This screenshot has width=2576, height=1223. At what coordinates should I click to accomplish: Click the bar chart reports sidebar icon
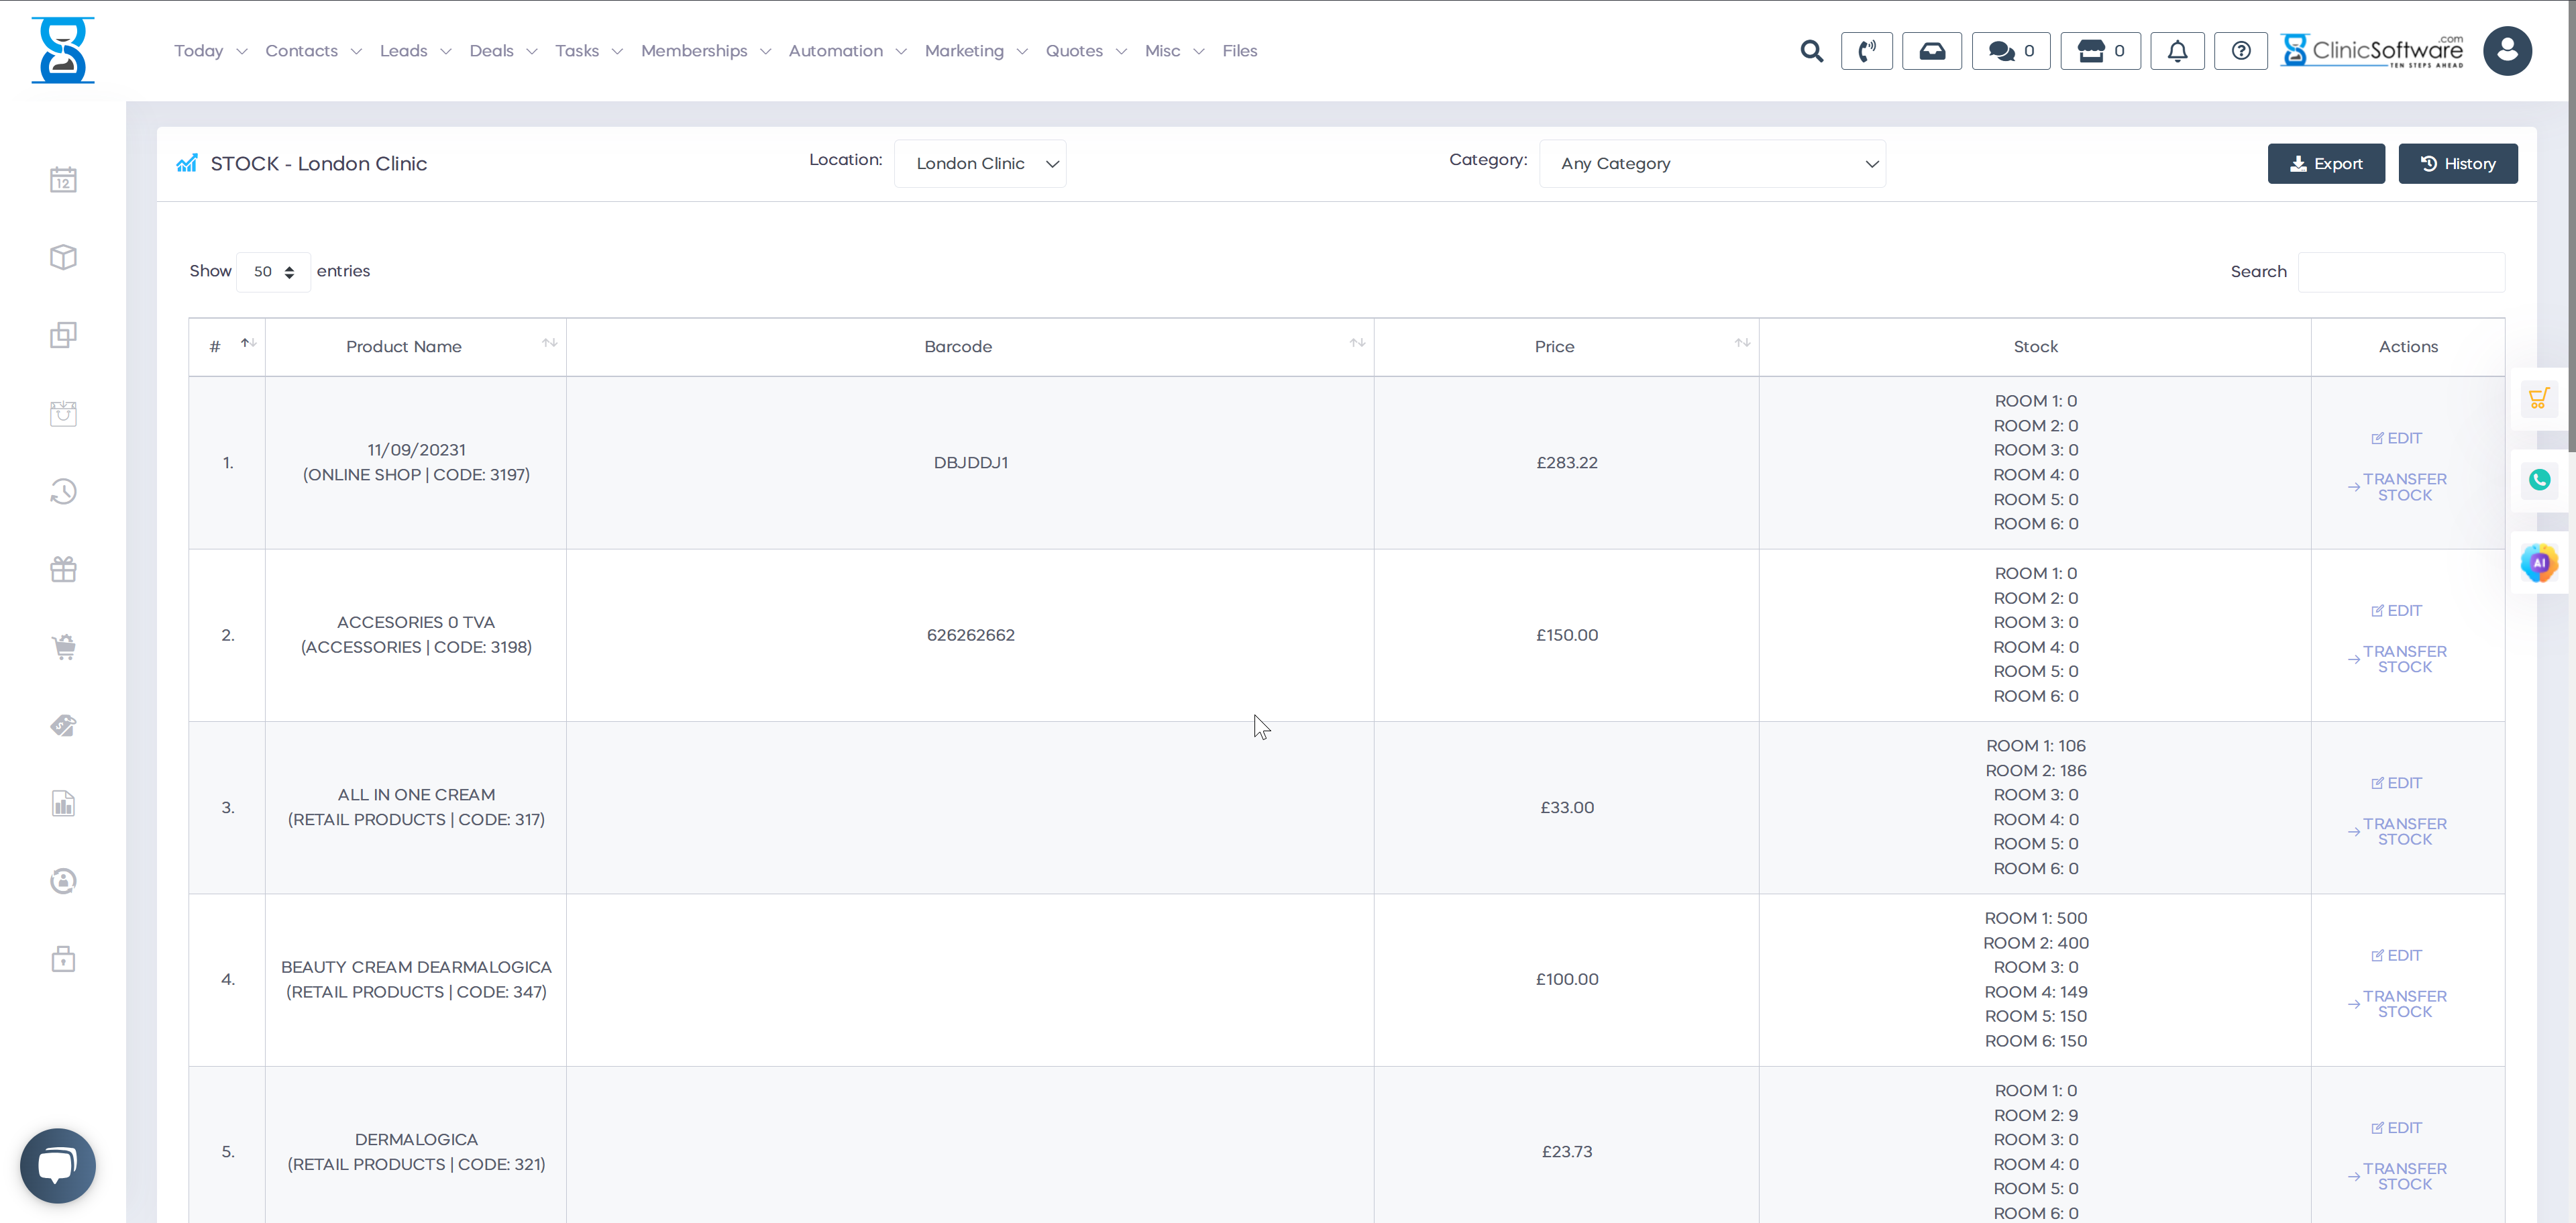[63, 803]
